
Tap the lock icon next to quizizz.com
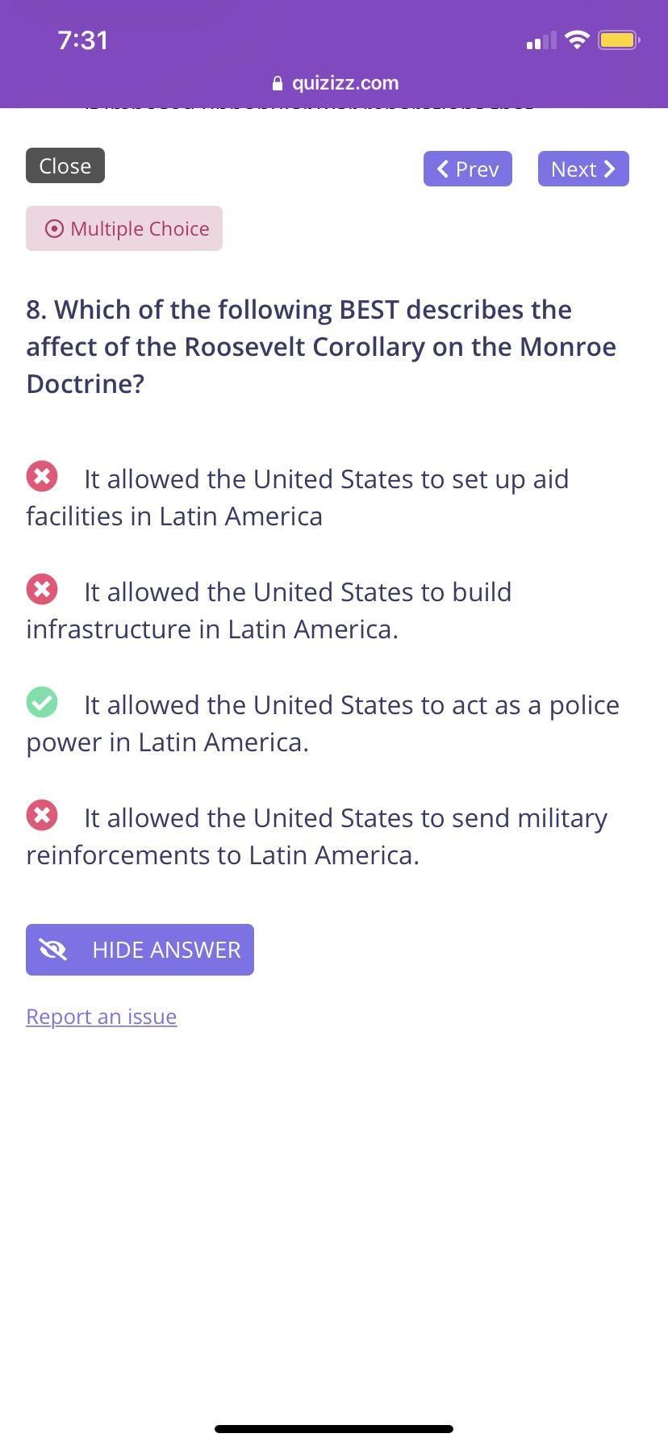pyautogui.click(x=278, y=83)
